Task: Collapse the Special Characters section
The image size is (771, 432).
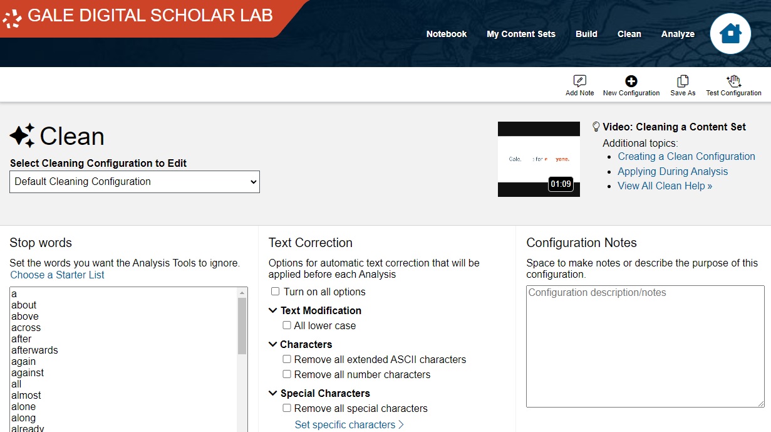Action: [x=273, y=393]
